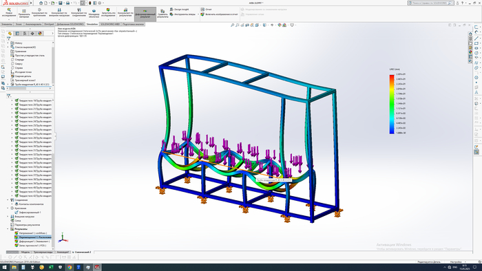The height and width of the screenshot is (271, 482).
Task: Open the Модель tab at the bottom
Action: pyautogui.click(x=25, y=252)
